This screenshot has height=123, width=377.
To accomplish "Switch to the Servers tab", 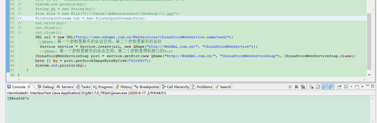I will 65,87.
